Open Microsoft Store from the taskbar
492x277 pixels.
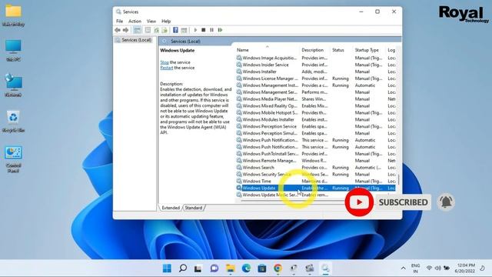[x=262, y=269]
